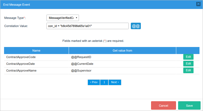The image size is (203, 111).
Task: Click the 'Get value from' column header
Action: (x=122, y=51)
